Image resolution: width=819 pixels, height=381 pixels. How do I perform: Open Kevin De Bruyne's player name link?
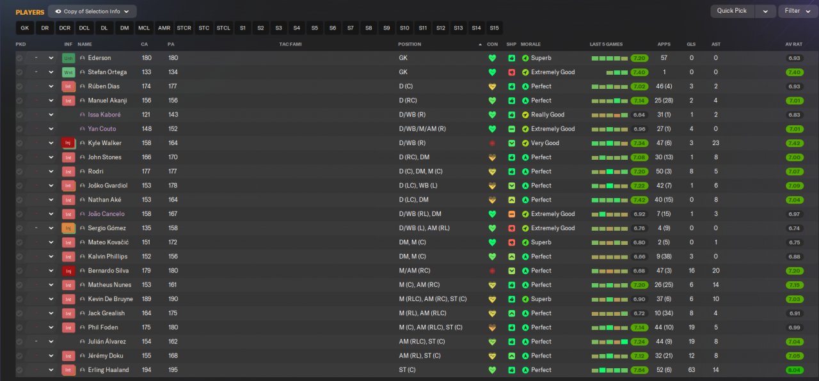(x=110, y=299)
